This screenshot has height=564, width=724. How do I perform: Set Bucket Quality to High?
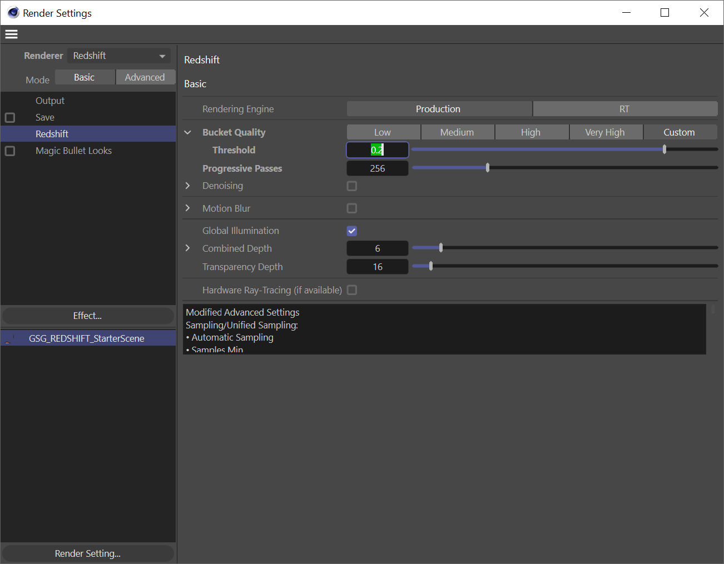pos(532,132)
